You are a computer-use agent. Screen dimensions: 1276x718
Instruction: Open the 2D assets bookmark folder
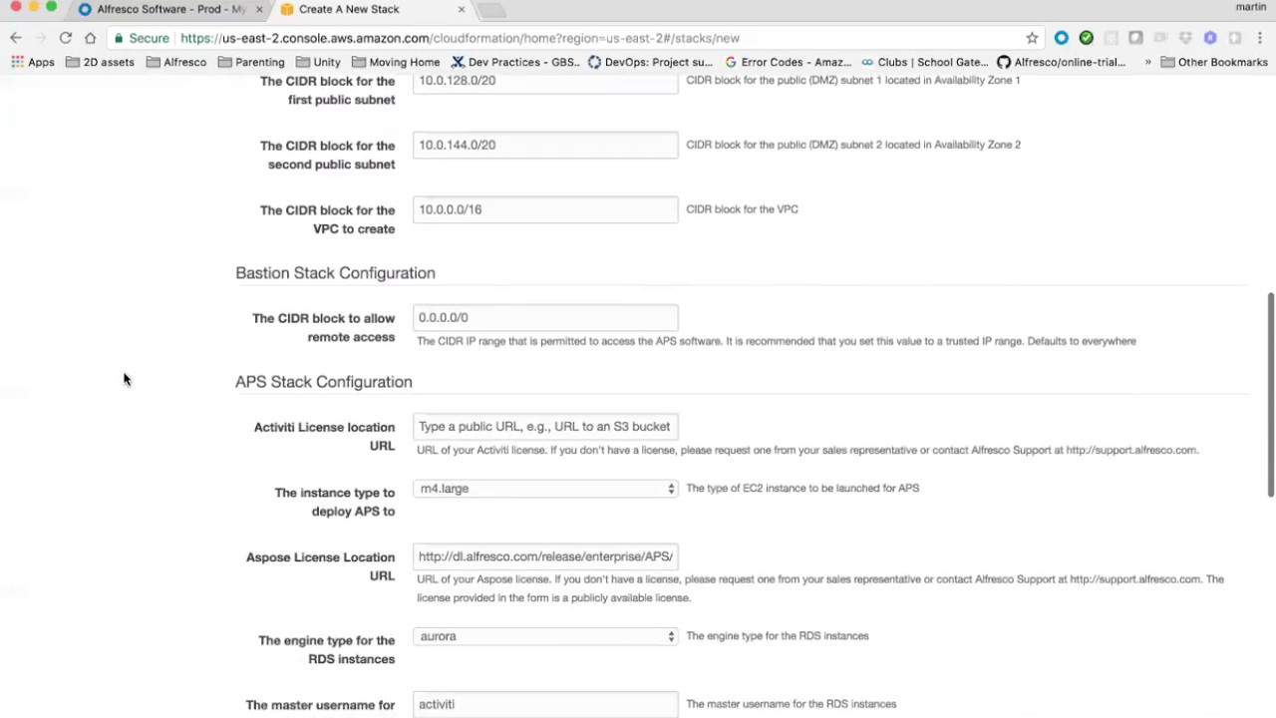(x=100, y=62)
